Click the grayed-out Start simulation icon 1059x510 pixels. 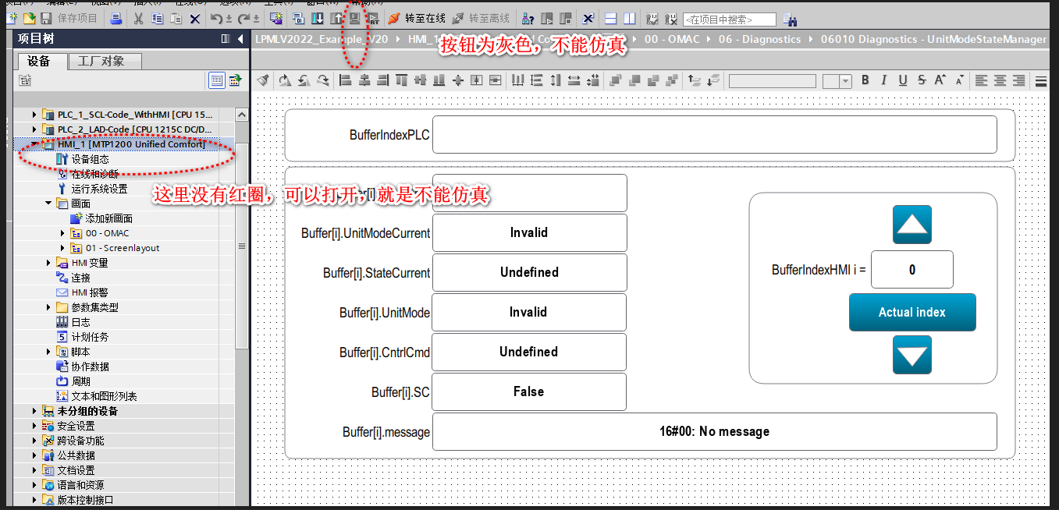(x=354, y=18)
